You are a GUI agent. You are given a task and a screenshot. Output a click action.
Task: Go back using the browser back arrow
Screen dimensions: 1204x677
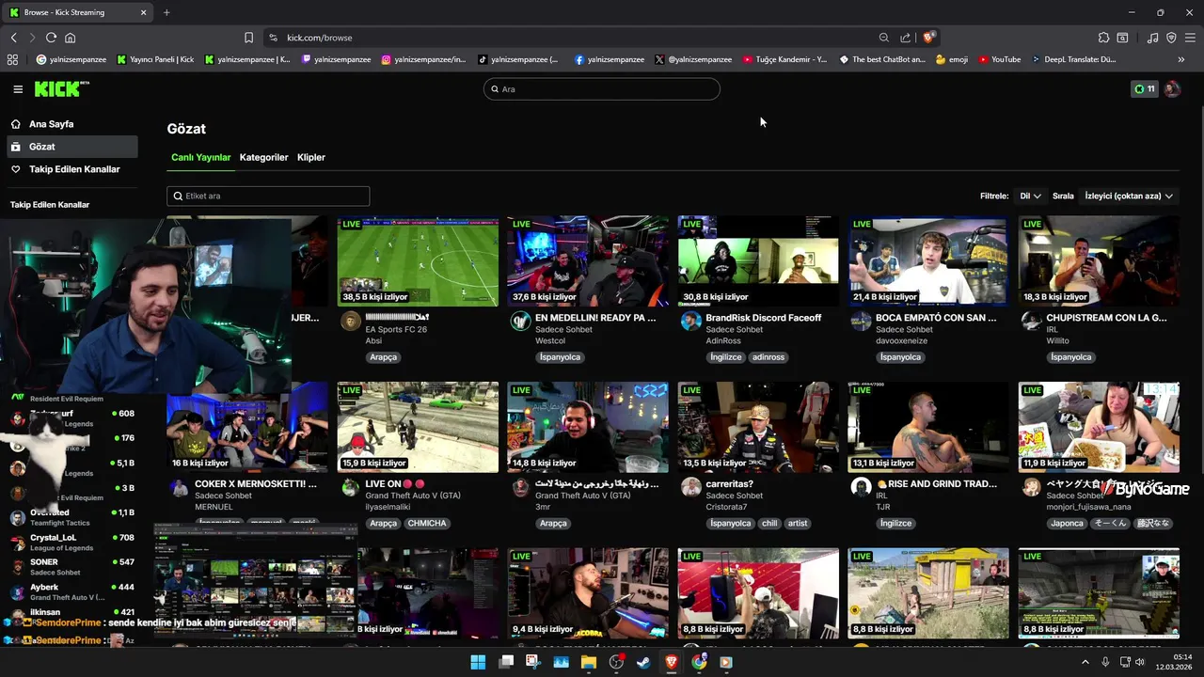coord(14,38)
